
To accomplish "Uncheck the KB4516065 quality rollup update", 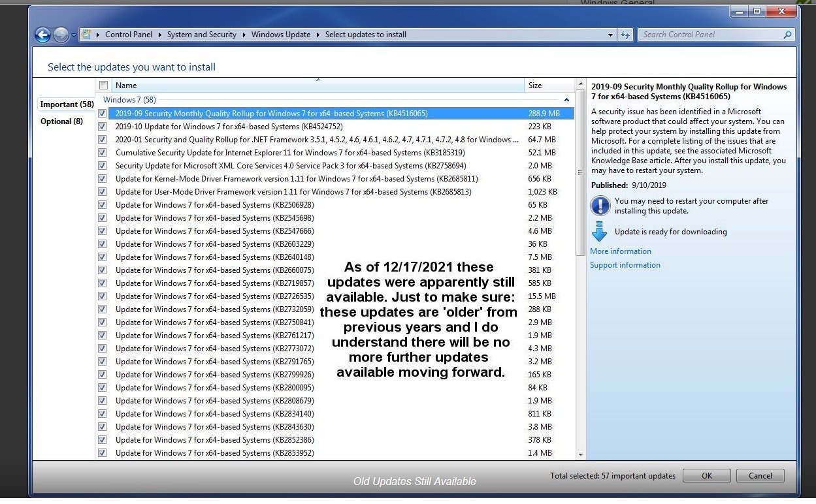I will click(x=103, y=113).
